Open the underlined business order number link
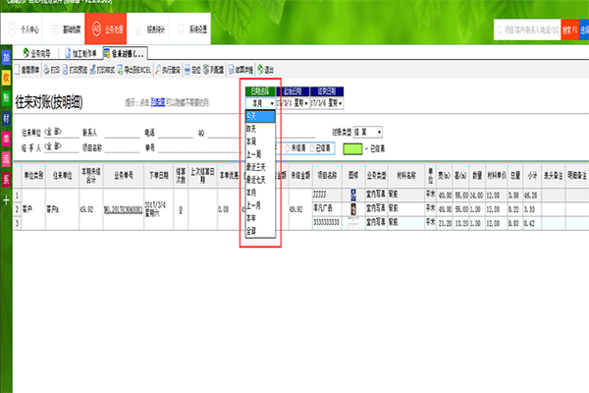589x393 pixels. [x=121, y=208]
